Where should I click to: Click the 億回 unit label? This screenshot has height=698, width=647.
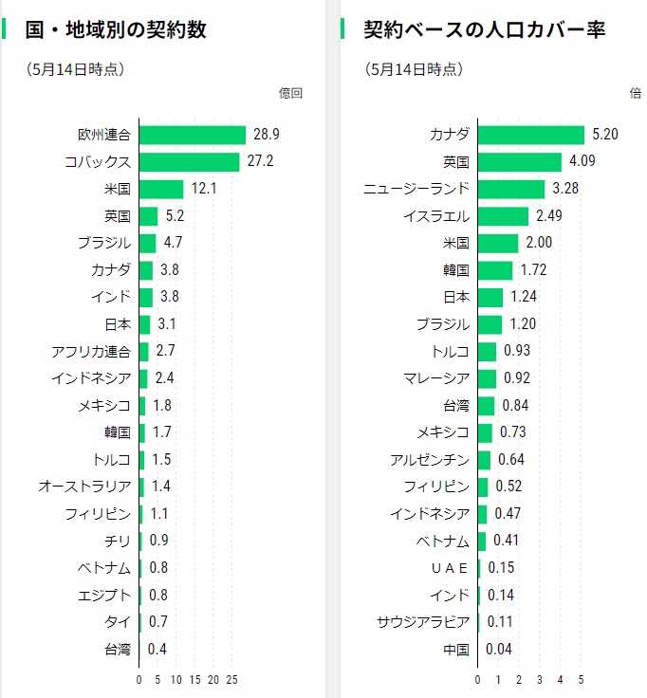(x=290, y=93)
